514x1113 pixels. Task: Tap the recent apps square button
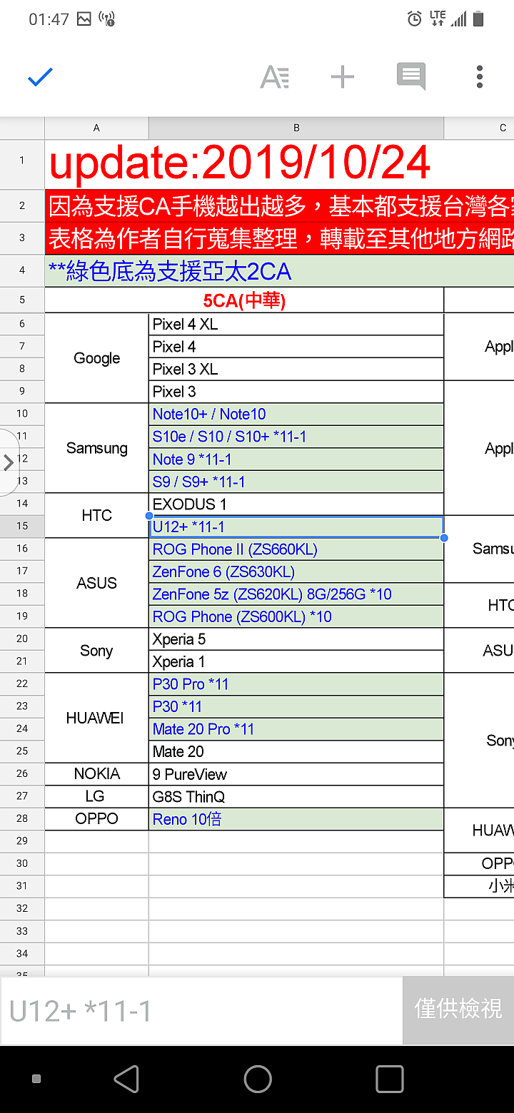coord(389,1079)
